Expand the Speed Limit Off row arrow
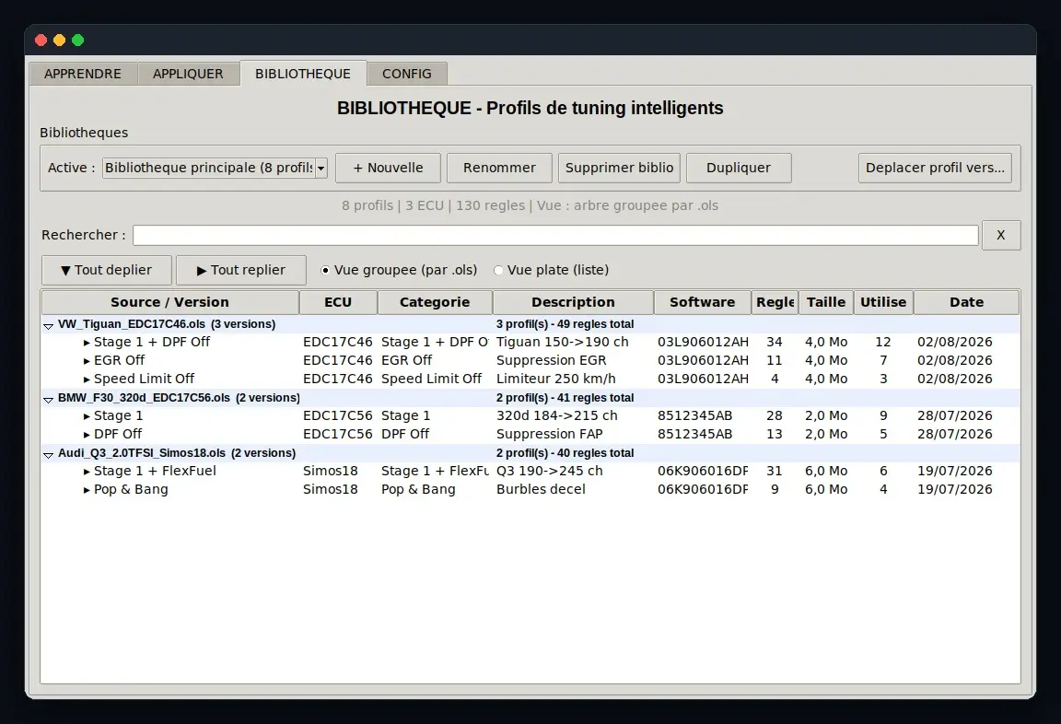Image resolution: width=1061 pixels, height=724 pixels. coord(87,380)
